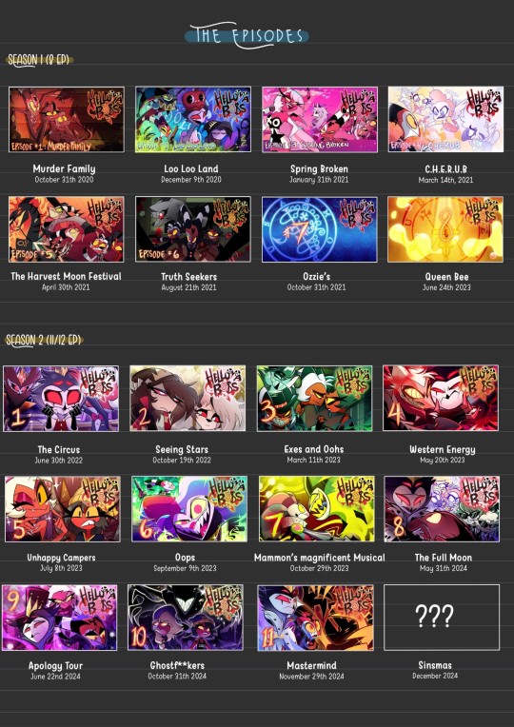This screenshot has width=514, height=727.
Task: Open the Murder Family episode thumbnail
Action: (x=67, y=119)
